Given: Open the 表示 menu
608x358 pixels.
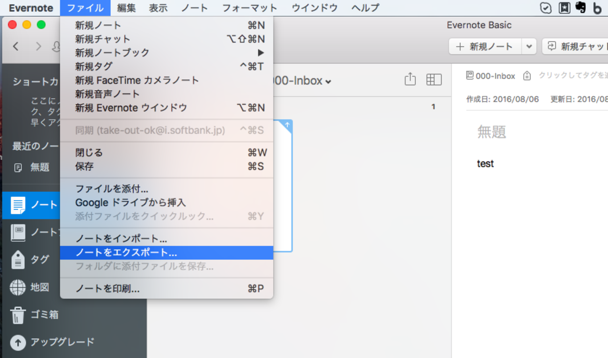Looking at the screenshot, I should pyautogui.click(x=158, y=8).
